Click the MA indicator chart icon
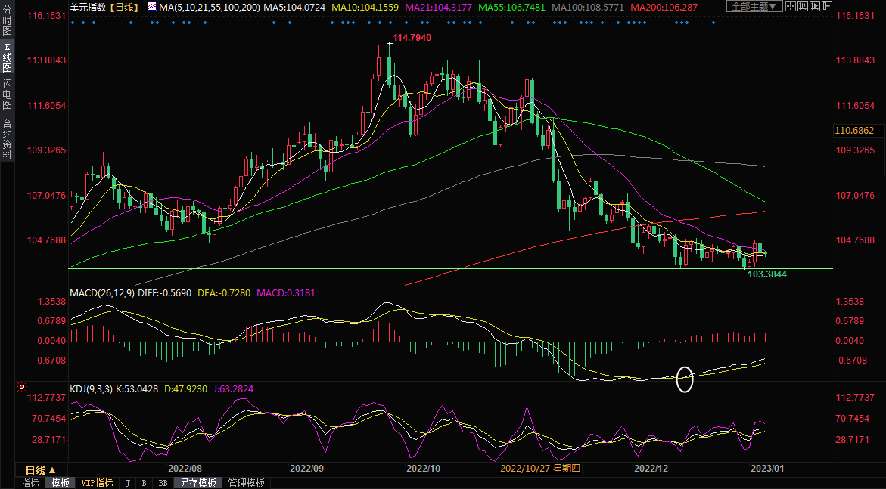This screenshot has height=489, width=886. [153, 7]
